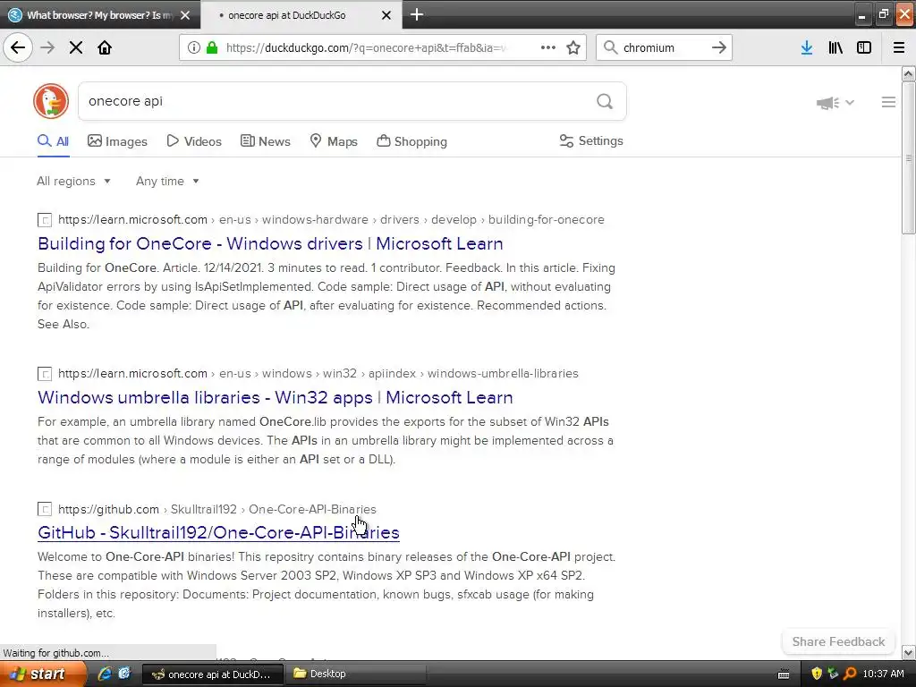Close the 'What browser?' tab
916x687 pixels.
(x=185, y=15)
